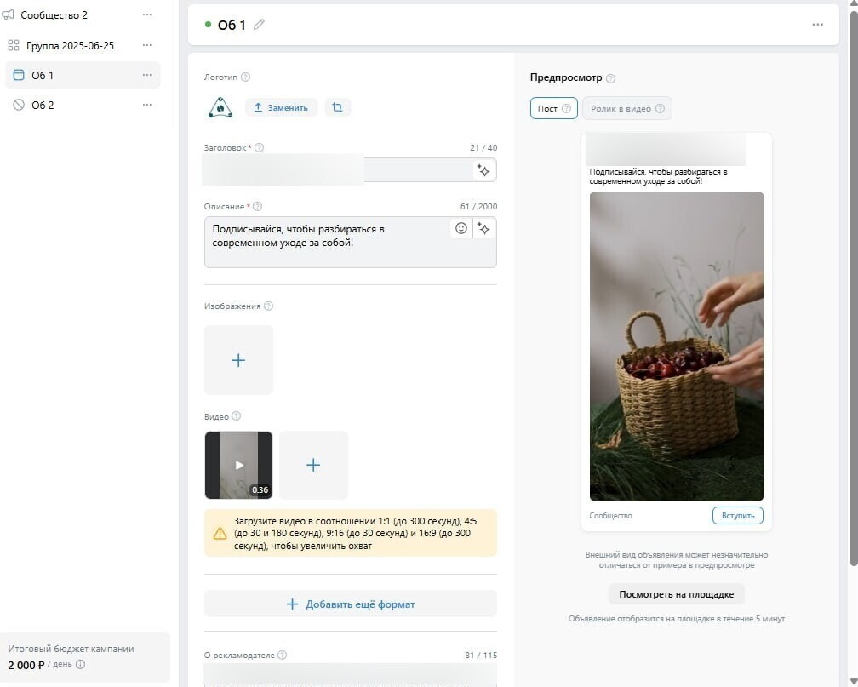
Task: Open the emoji picker in Описание field
Action: click(461, 229)
